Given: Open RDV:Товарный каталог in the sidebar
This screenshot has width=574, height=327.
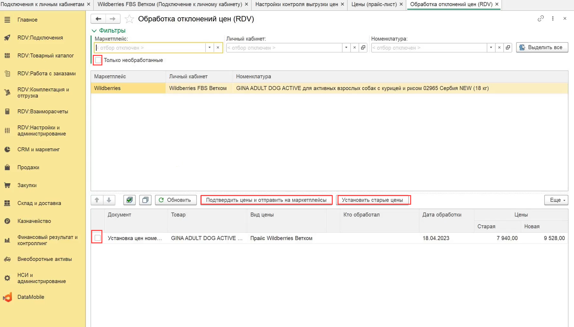Looking at the screenshot, I should [45, 56].
